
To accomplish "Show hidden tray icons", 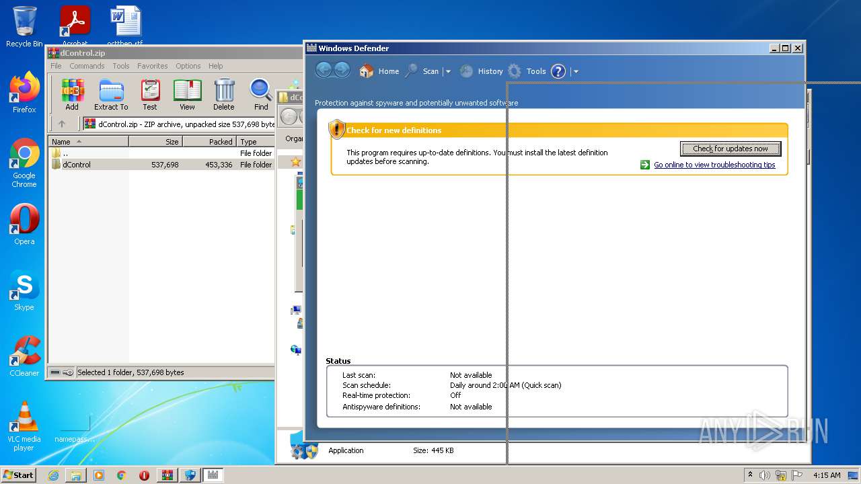I will 751,475.
